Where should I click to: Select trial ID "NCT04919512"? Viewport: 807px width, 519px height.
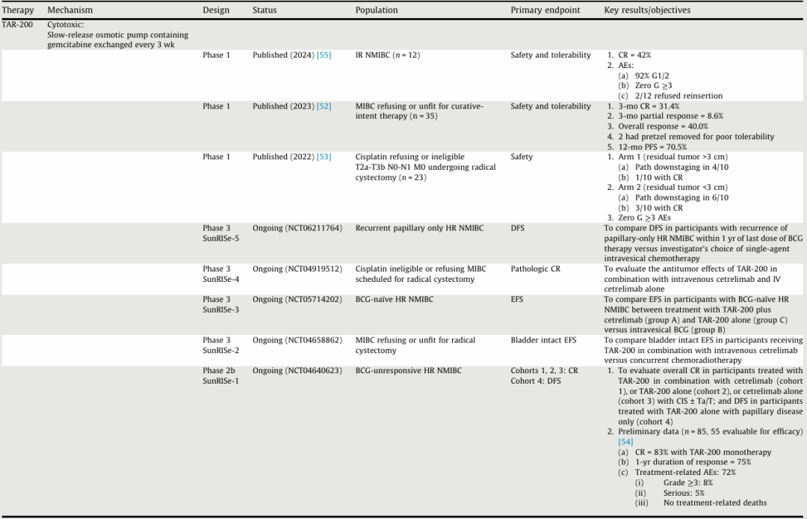313,268
